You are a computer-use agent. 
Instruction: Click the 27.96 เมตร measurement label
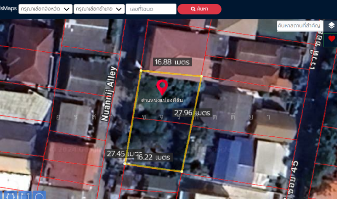(193, 113)
